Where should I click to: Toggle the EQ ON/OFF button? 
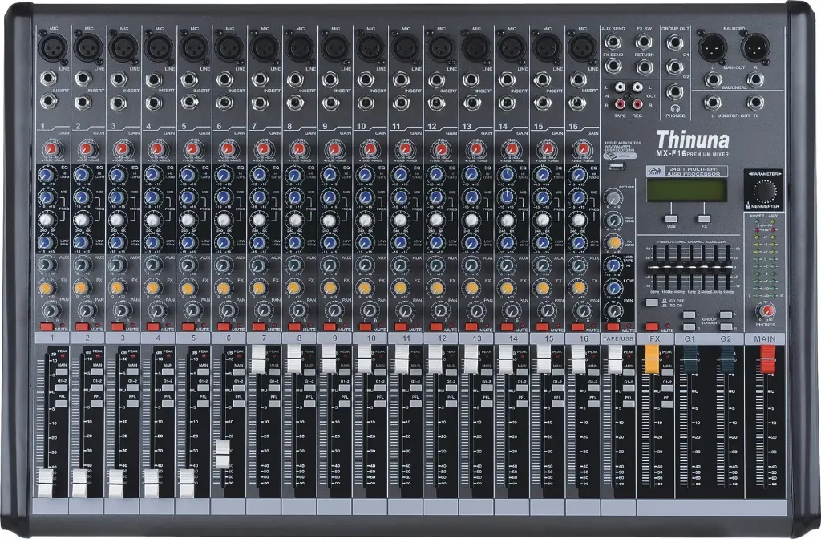click(652, 302)
